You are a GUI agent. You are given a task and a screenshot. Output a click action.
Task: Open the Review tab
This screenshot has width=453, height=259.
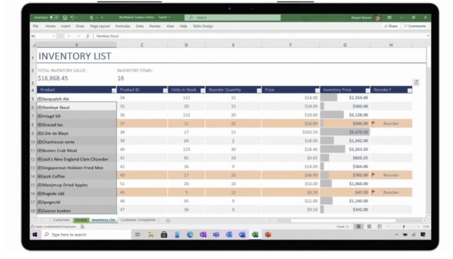pos(155,26)
